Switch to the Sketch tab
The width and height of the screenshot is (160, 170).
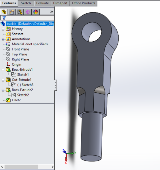click(26, 3)
